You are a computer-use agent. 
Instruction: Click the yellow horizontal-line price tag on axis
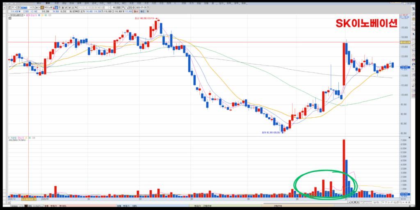[x=405, y=42]
